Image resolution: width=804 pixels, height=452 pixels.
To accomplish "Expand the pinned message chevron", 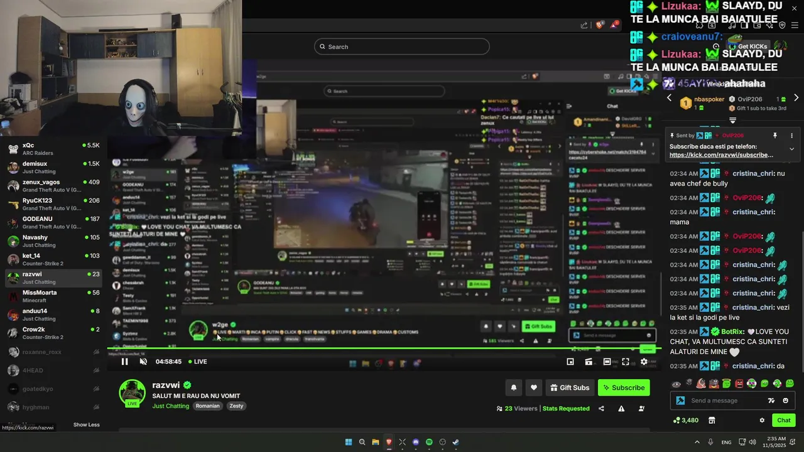I will click(791, 149).
